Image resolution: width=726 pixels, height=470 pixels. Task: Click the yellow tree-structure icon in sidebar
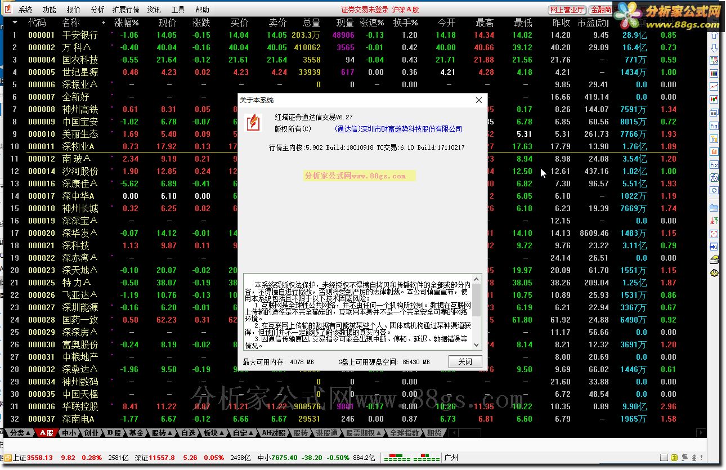click(714, 139)
